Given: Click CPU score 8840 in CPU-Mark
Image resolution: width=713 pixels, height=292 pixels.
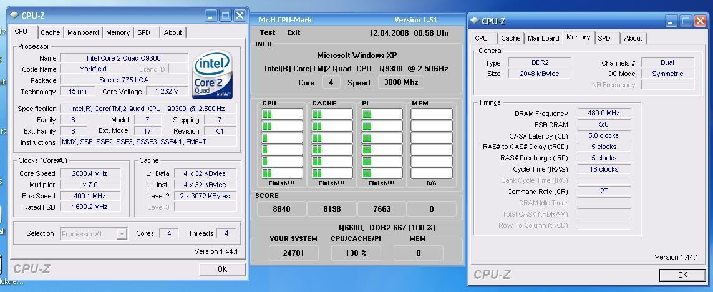Looking at the screenshot, I should (x=281, y=209).
